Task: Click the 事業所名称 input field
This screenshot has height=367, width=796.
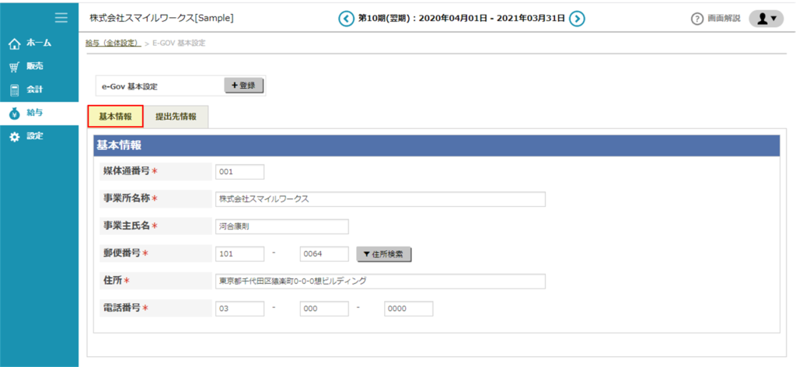Action: pyautogui.click(x=380, y=200)
